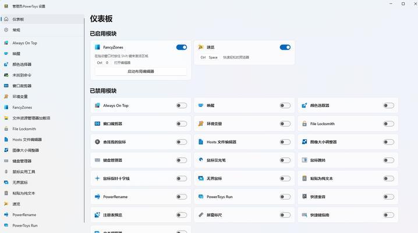The width and height of the screenshot is (418, 233).
Task: Open the 快速重音 module card
Action: [348, 197]
